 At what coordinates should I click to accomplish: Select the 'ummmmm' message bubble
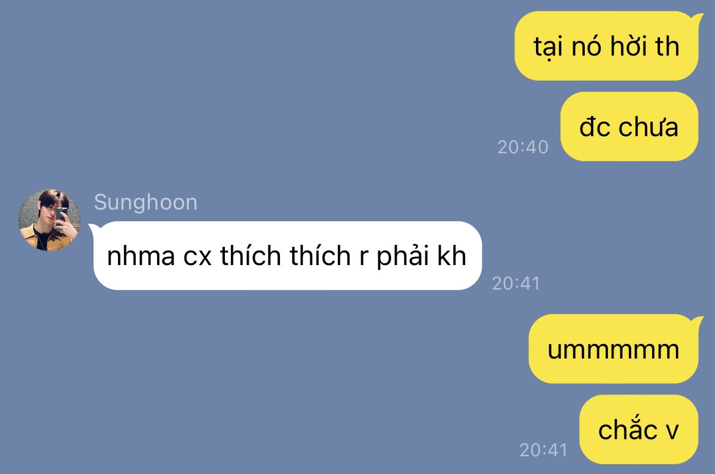(x=614, y=349)
